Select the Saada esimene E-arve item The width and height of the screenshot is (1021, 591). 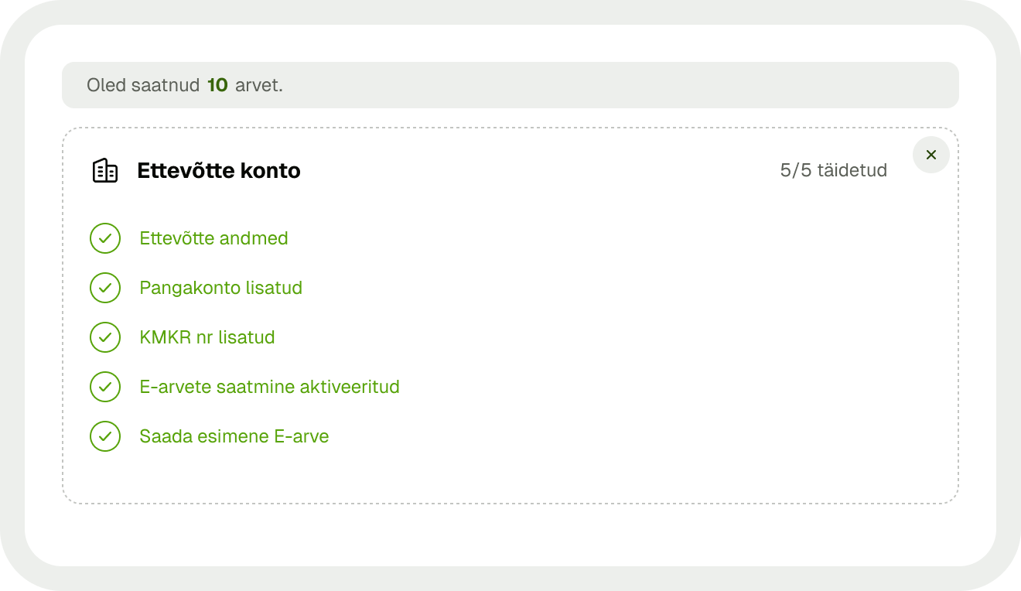(x=234, y=436)
